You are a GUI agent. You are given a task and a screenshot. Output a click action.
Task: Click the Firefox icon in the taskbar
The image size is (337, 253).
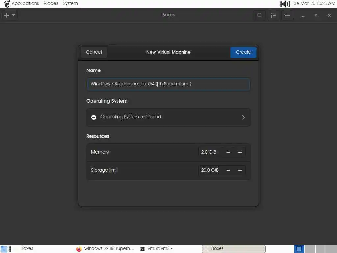tap(79, 249)
